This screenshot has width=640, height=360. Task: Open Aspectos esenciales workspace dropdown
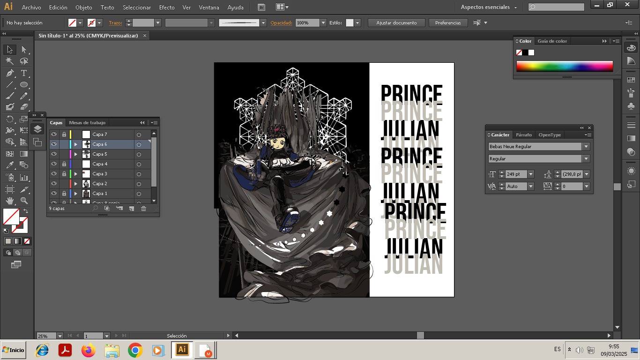pos(489,7)
